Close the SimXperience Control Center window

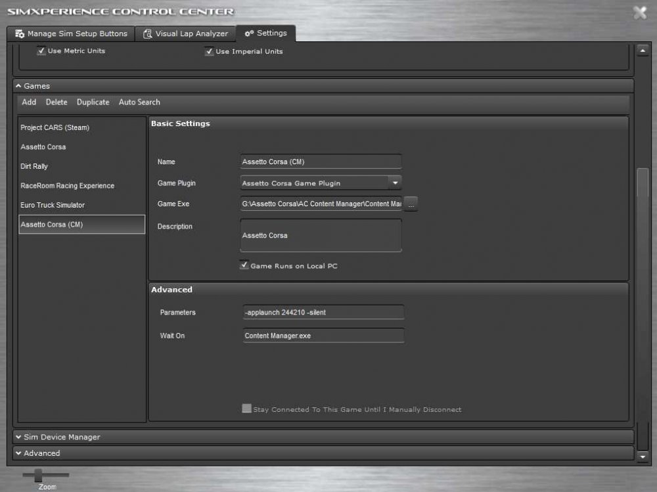tap(640, 12)
